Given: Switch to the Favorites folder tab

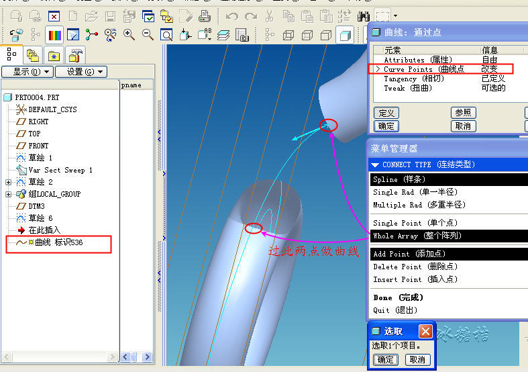Looking at the screenshot, I should tap(54, 55).
